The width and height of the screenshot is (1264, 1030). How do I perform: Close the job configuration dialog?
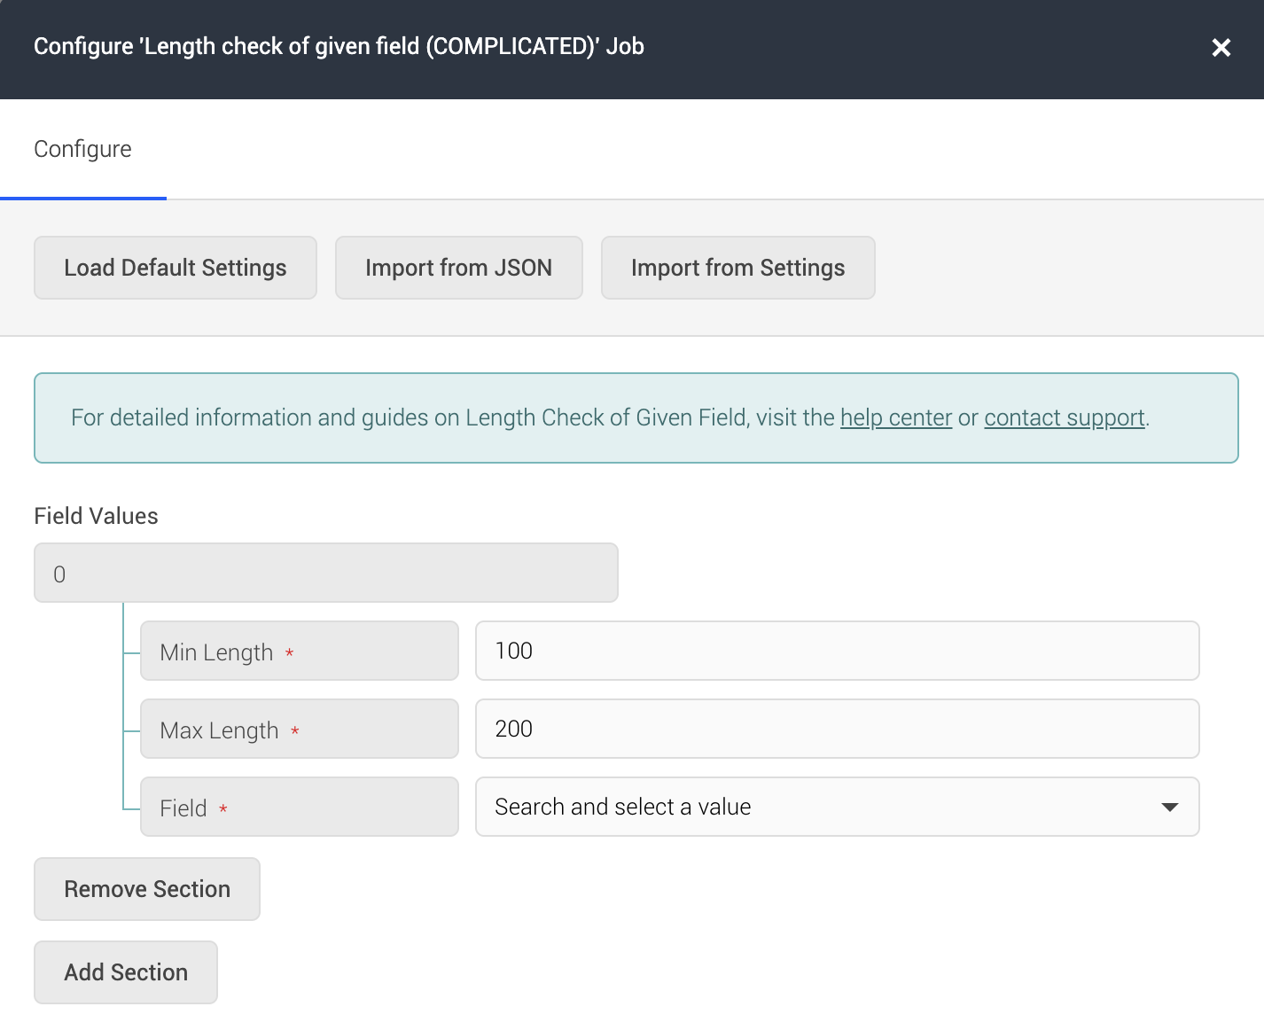click(x=1221, y=48)
